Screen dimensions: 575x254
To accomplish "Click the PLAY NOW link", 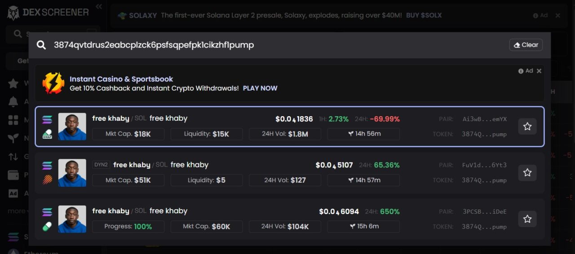I will click(x=260, y=88).
